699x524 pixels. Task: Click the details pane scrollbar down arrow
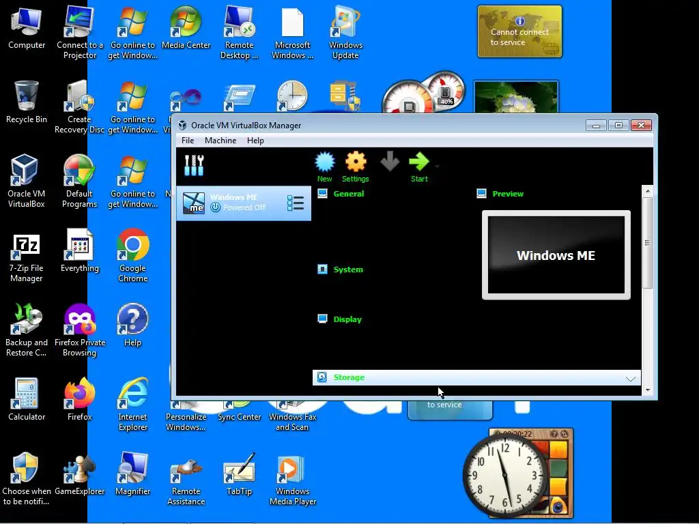point(648,390)
